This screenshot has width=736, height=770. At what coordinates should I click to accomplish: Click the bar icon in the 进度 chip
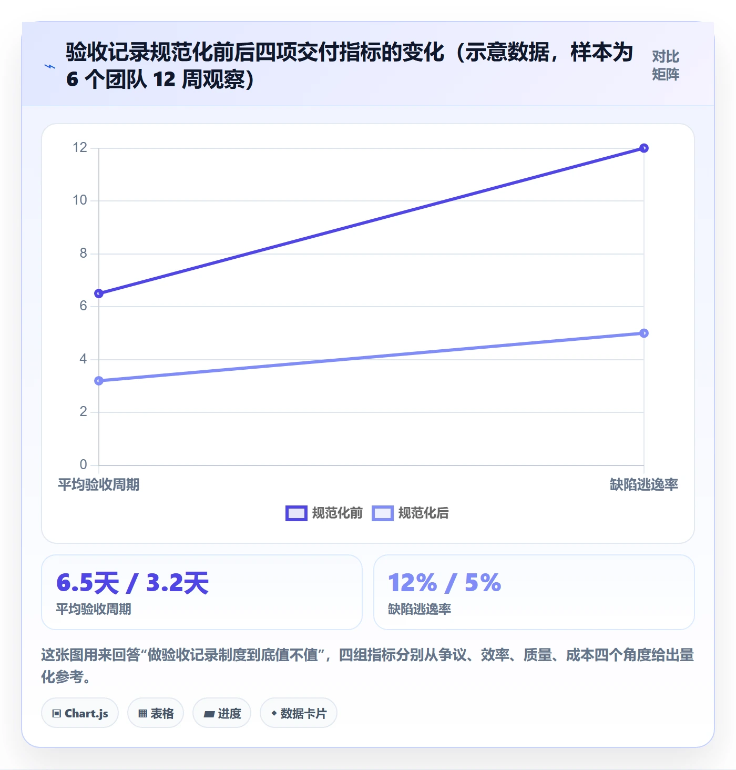tap(209, 714)
